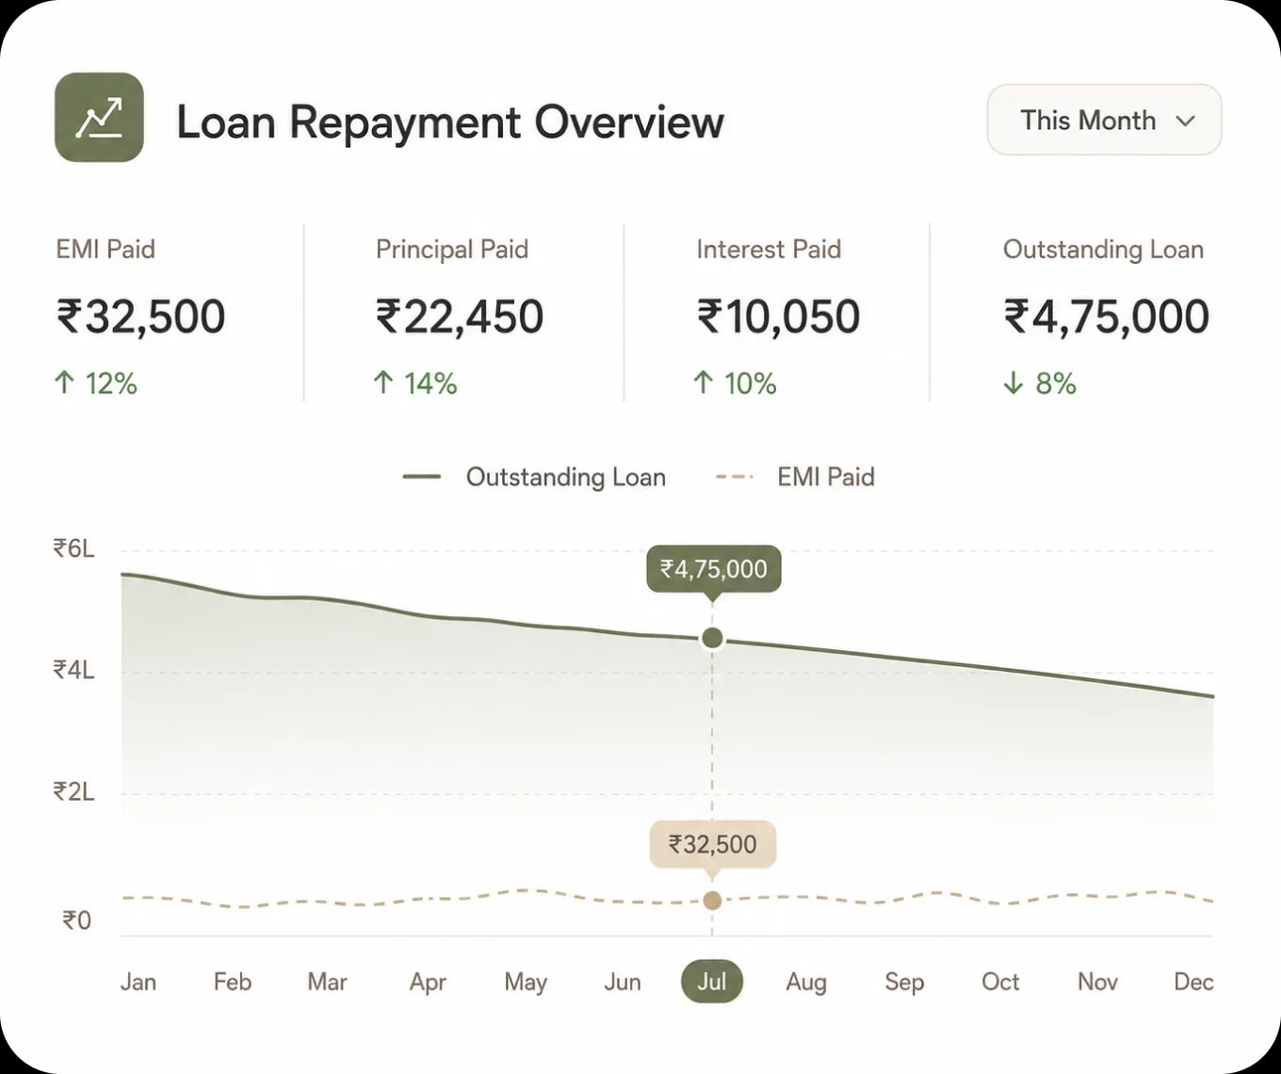
Task: Select the Jan month on the axis
Action: [x=138, y=982]
